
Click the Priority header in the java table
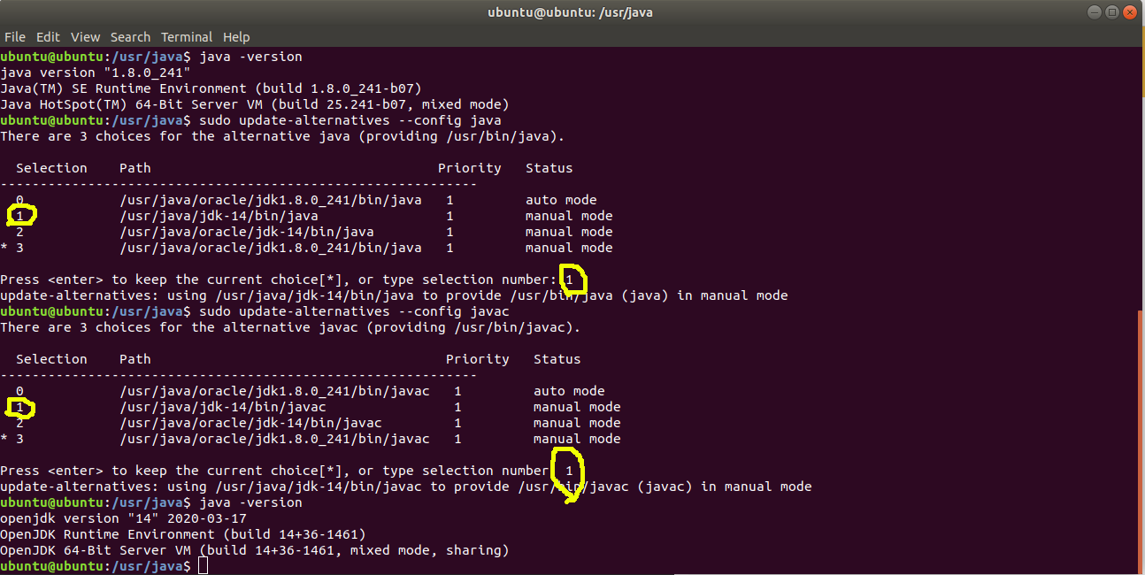point(469,168)
